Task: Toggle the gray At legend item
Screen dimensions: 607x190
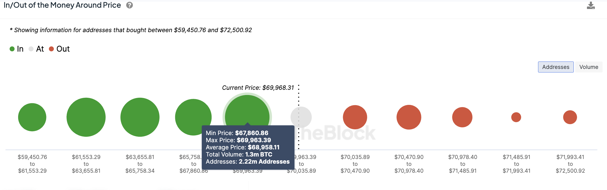Action: (36, 49)
